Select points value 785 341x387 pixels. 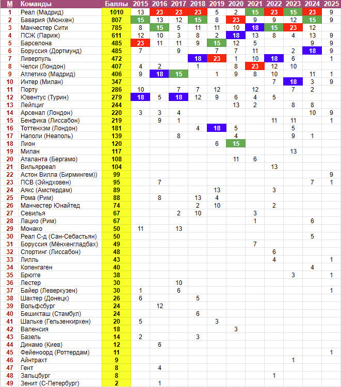(x=117, y=28)
